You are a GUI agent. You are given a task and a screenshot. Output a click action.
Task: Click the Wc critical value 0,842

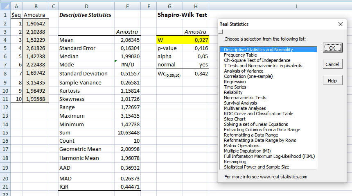tap(196, 74)
